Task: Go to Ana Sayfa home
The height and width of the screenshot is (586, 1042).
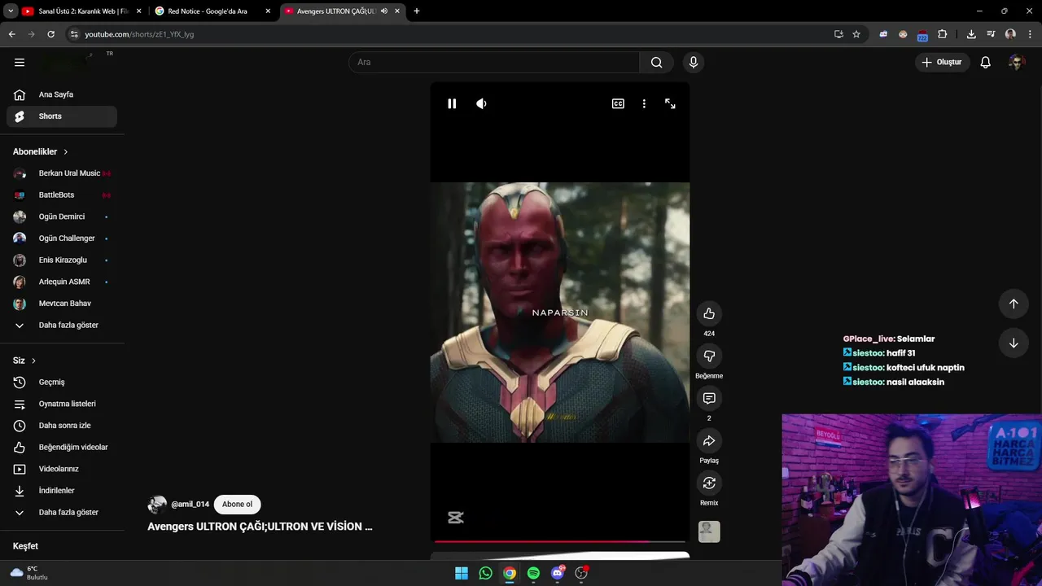Action: click(x=62, y=94)
